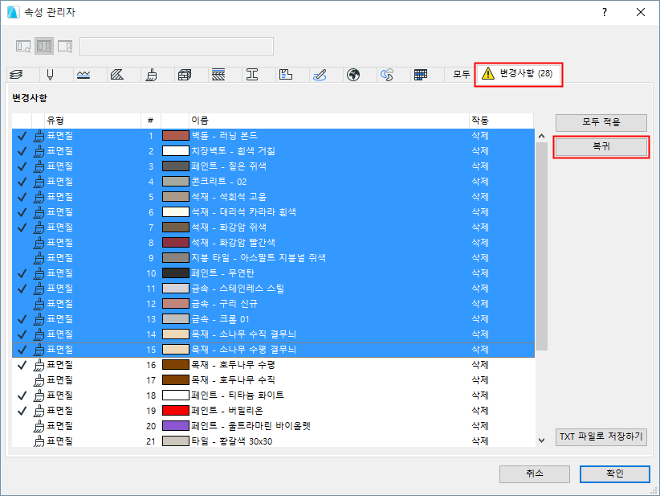Viewport: 660px width, 496px height.
Task: Select row 목재 - 소나무 수직 결무늬
Action: pos(273,334)
